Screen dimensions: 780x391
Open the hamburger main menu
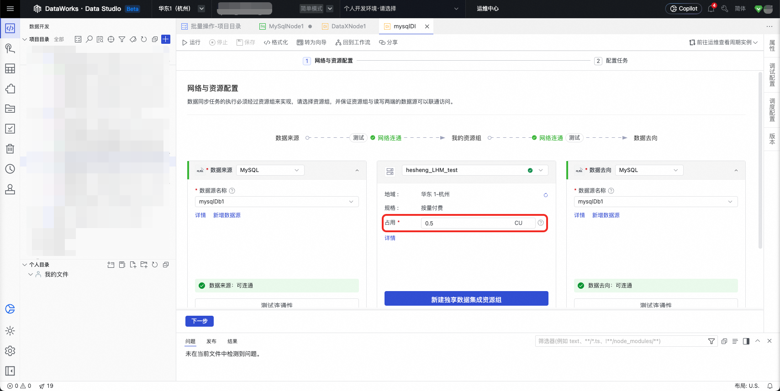click(10, 9)
